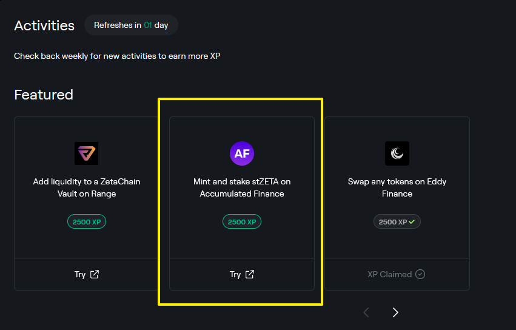
Task: Click the XP Claimed checkmark circle icon
Action: 420,274
